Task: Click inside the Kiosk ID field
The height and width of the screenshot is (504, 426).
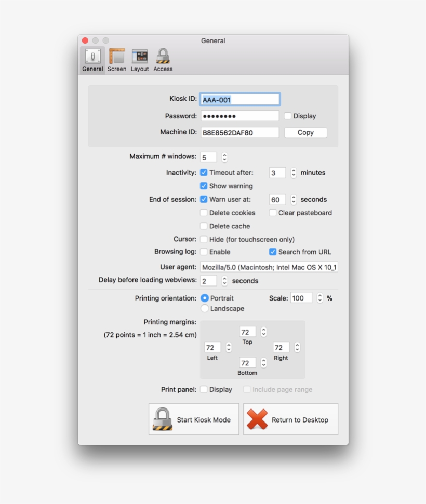Action: [239, 99]
